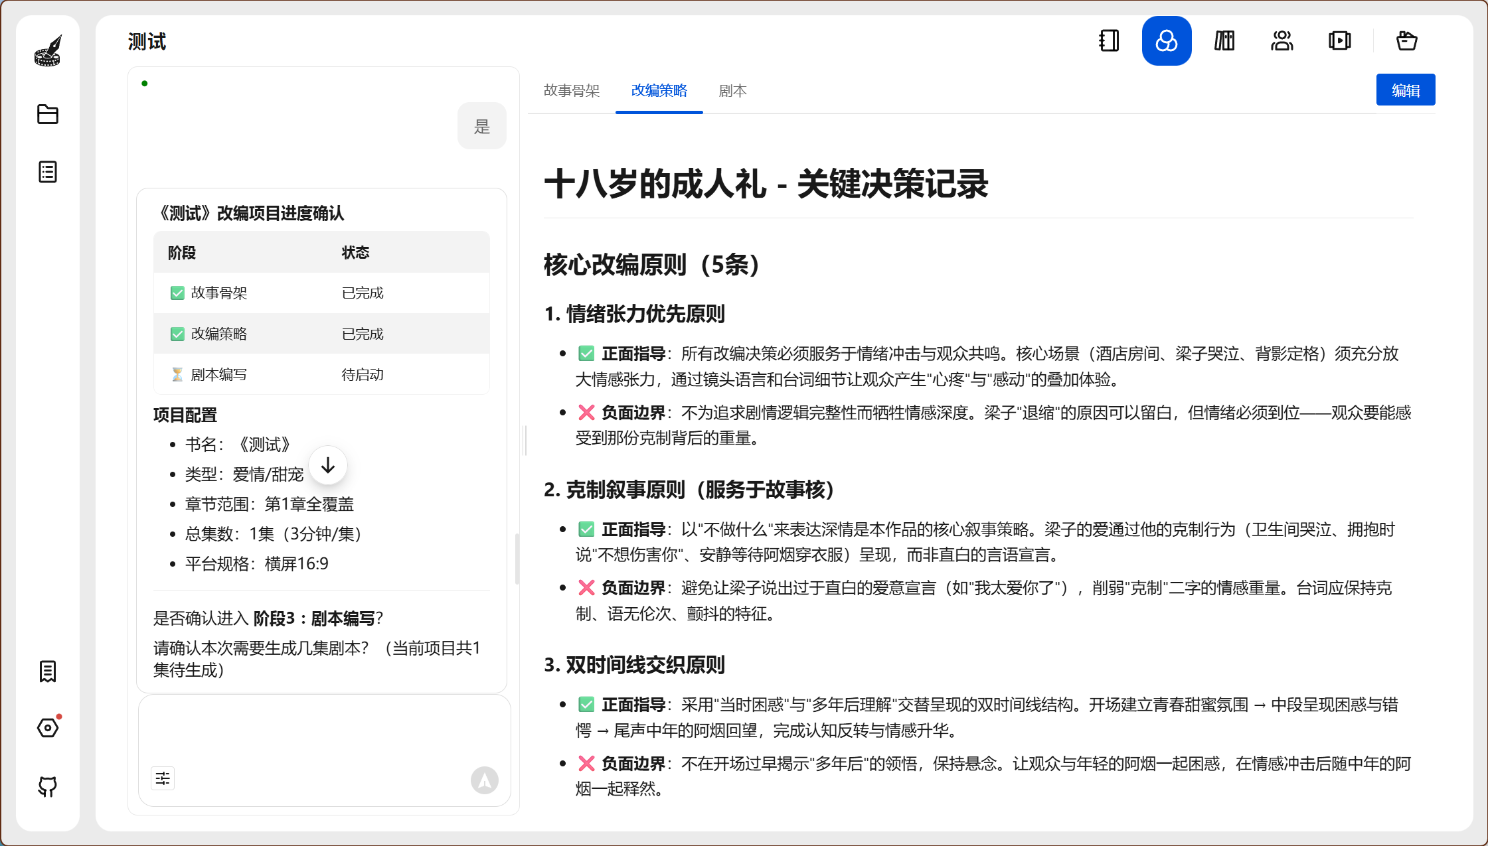Open the GitHub icon in sidebar

tap(48, 786)
